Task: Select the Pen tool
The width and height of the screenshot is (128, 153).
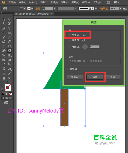Action: coord(4,28)
